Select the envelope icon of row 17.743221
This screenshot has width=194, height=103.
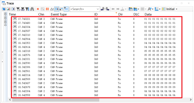click(x=15, y=19)
